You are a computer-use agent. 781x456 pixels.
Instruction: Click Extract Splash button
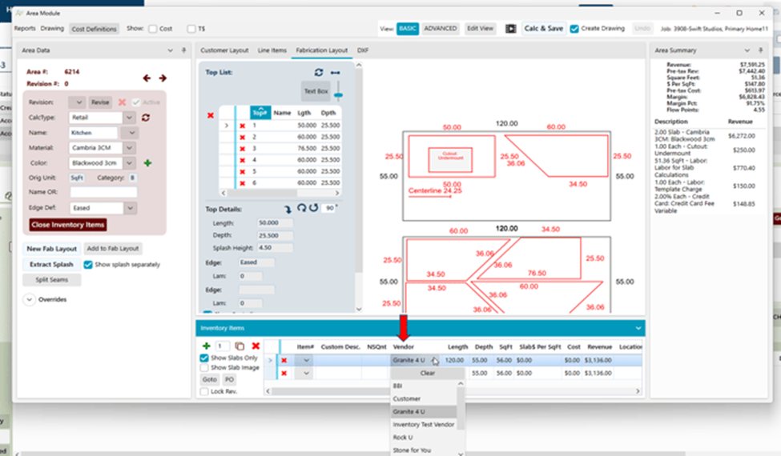click(x=51, y=265)
